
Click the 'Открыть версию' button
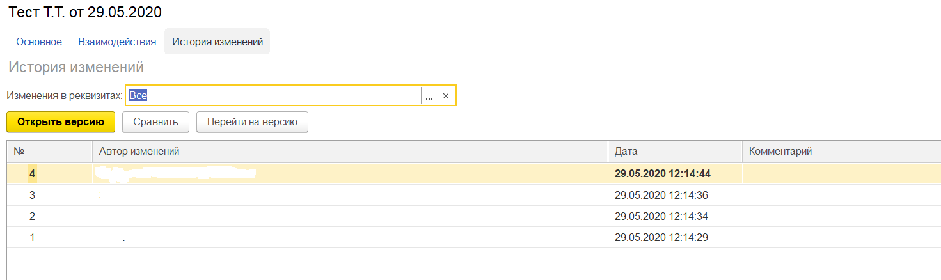pyautogui.click(x=61, y=122)
